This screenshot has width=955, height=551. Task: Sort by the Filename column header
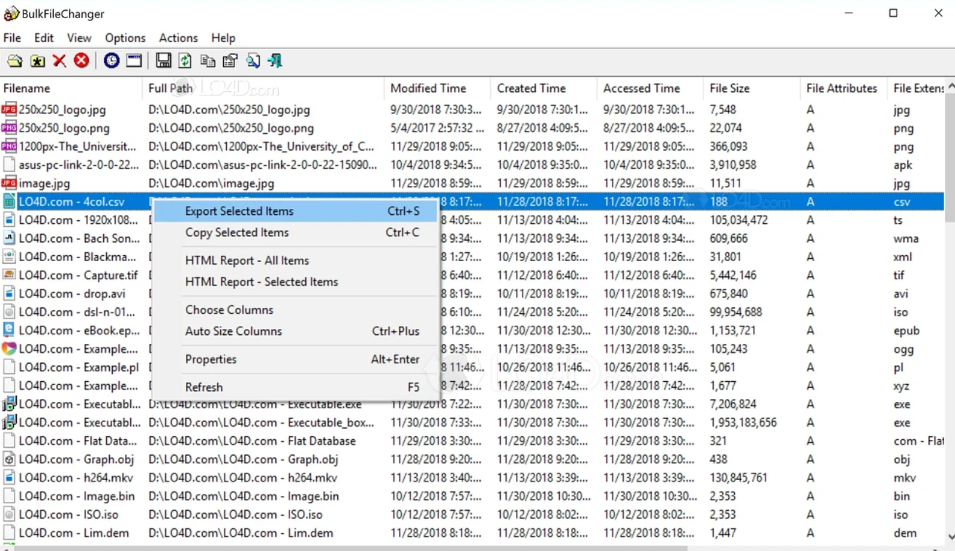point(71,88)
